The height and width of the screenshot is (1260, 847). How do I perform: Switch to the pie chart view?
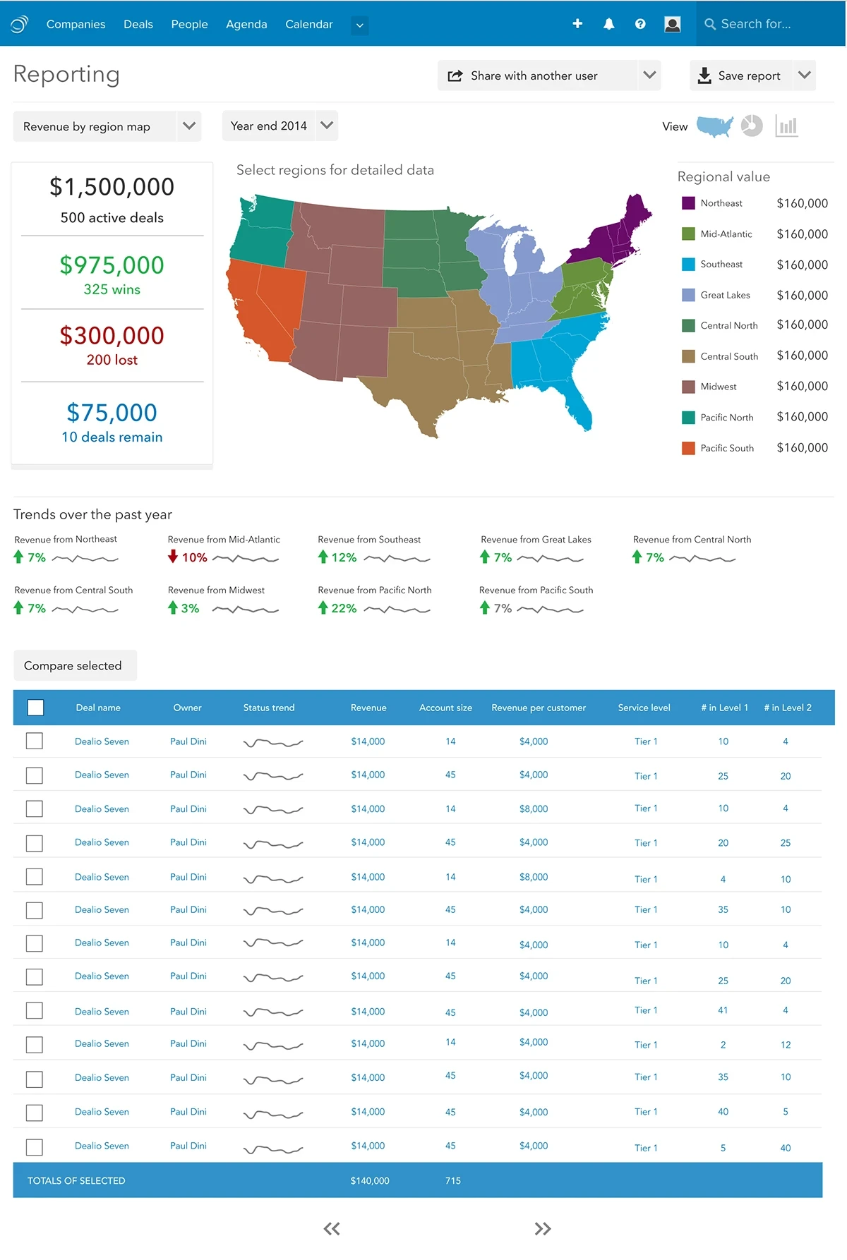pos(752,126)
